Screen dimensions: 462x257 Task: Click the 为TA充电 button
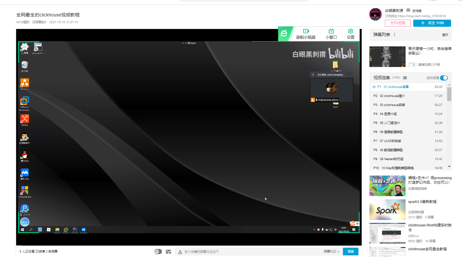click(x=398, y=23)
